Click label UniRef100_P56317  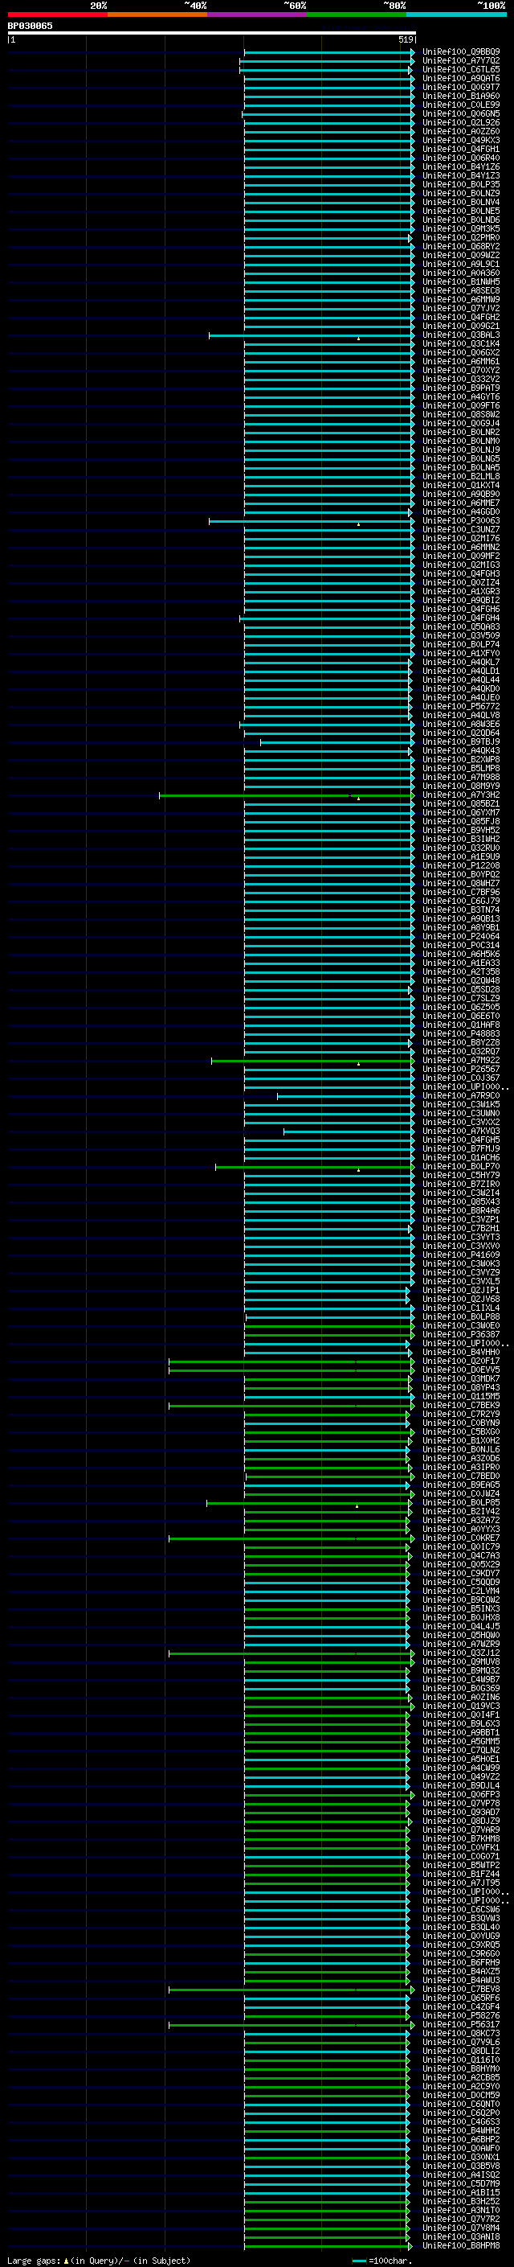tap(461, 2025)
